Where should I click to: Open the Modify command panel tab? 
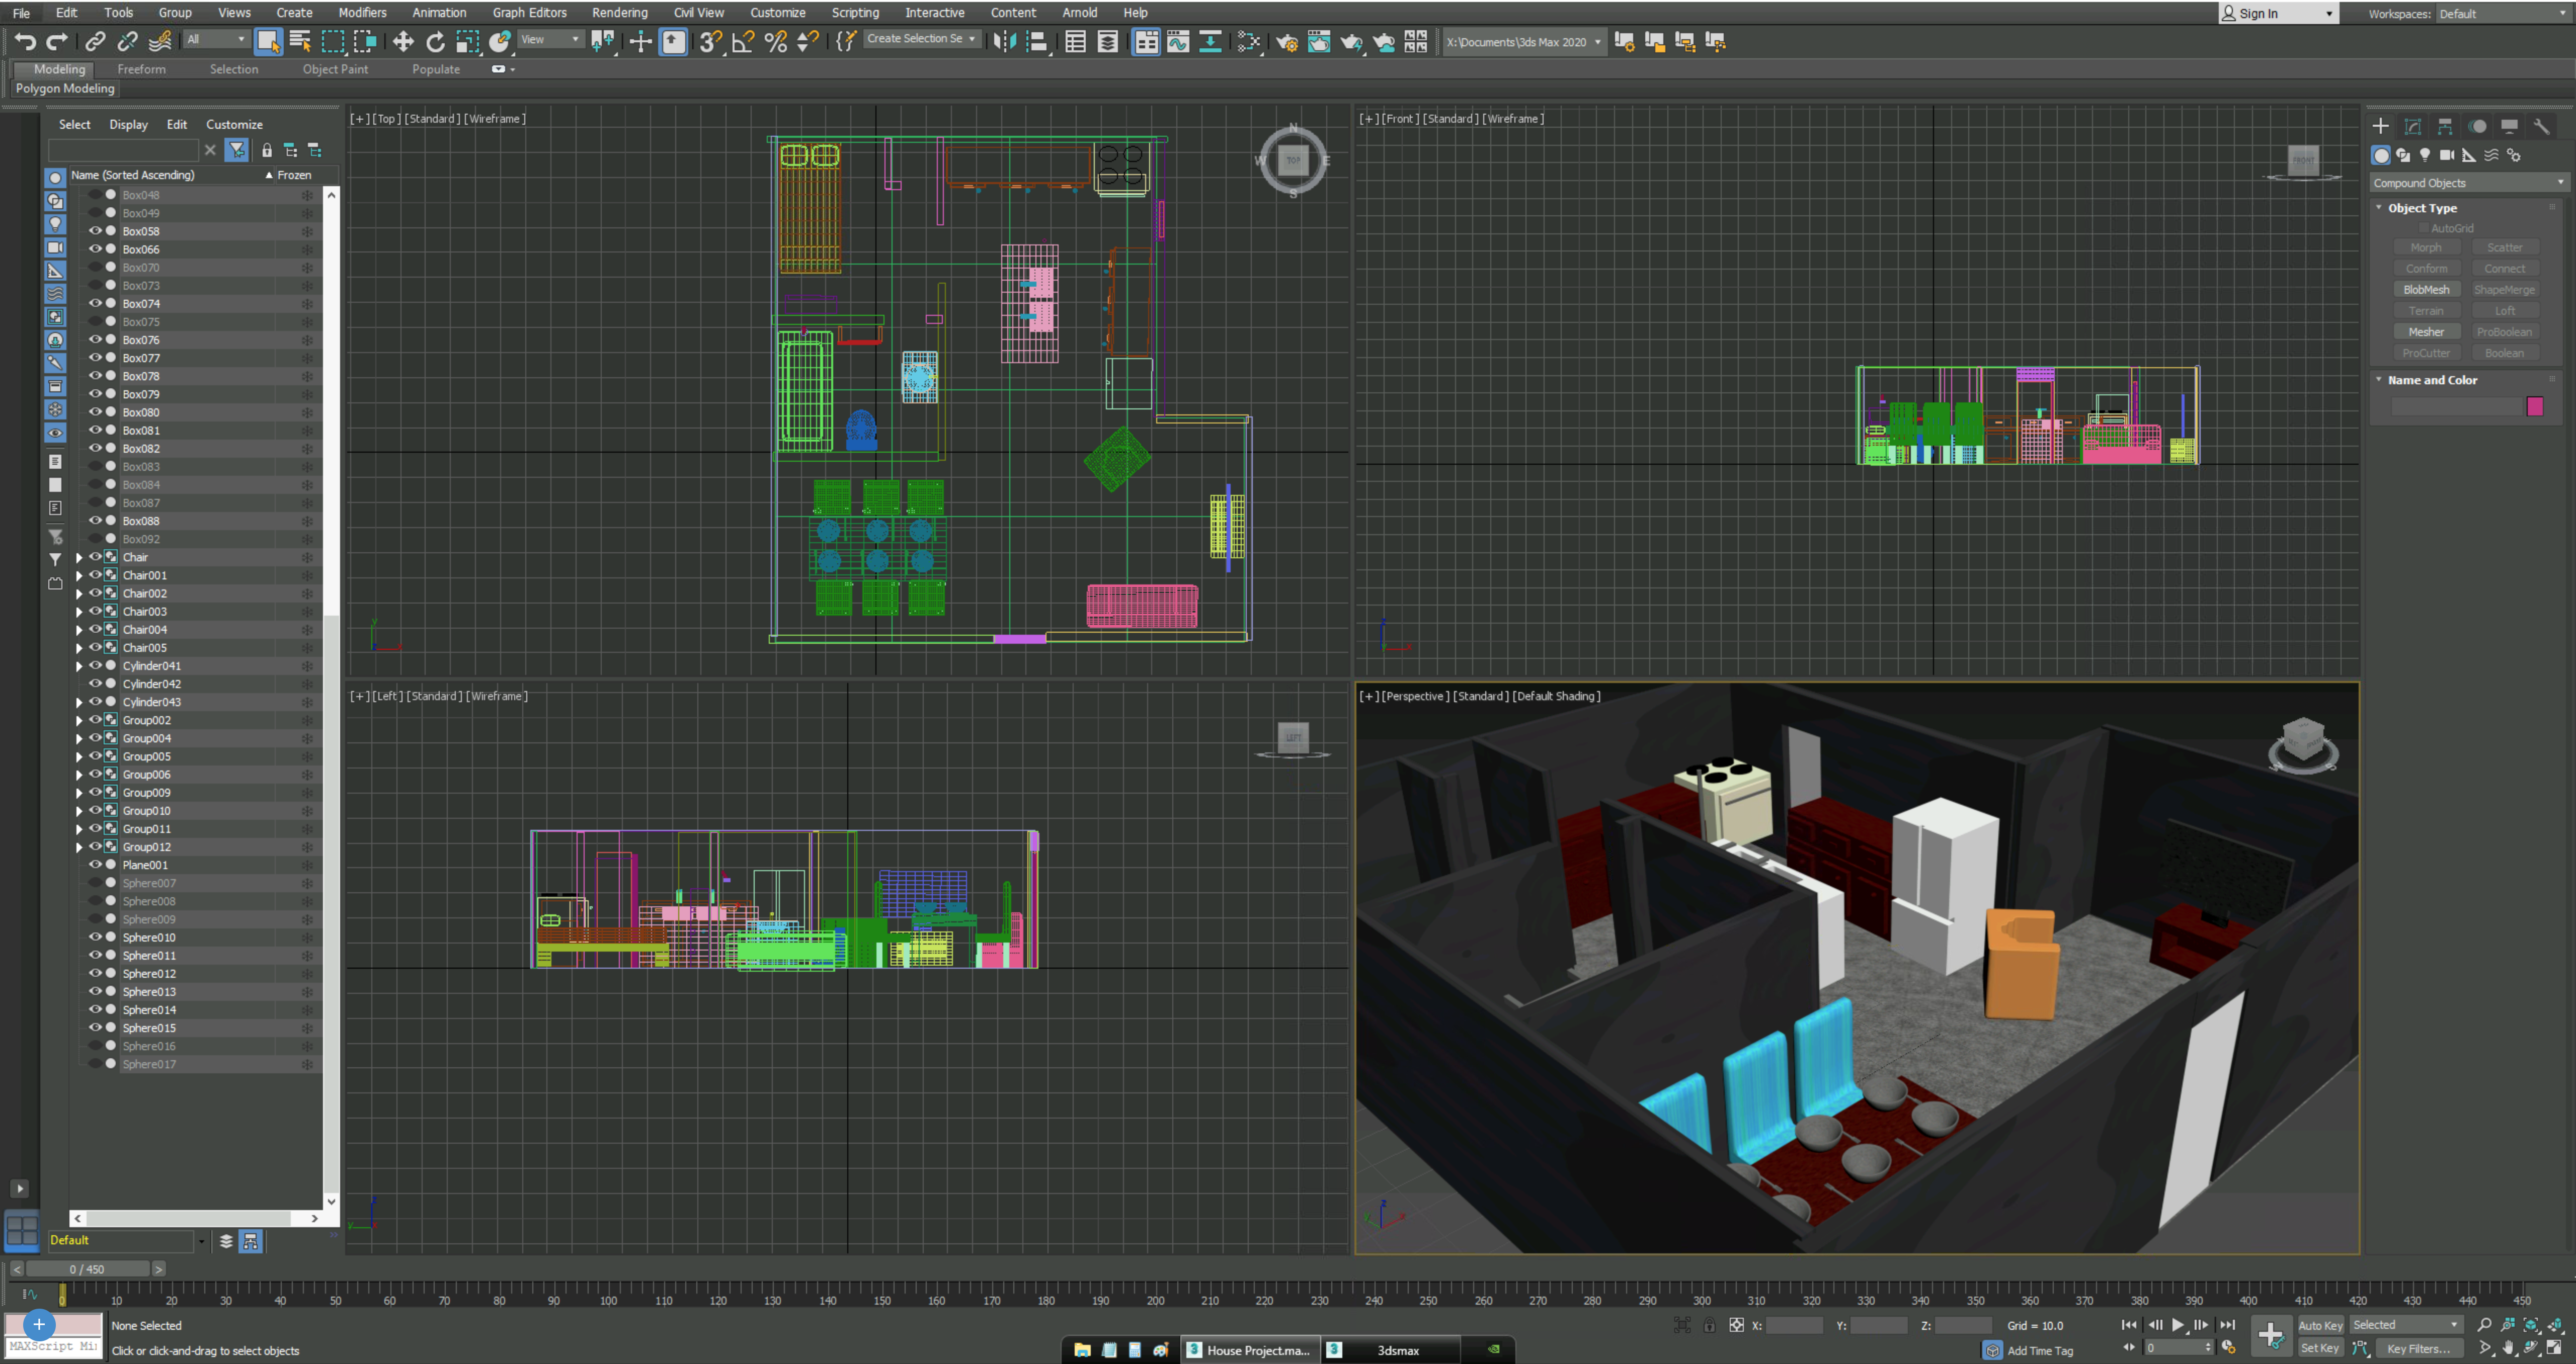click(2412, 126)
